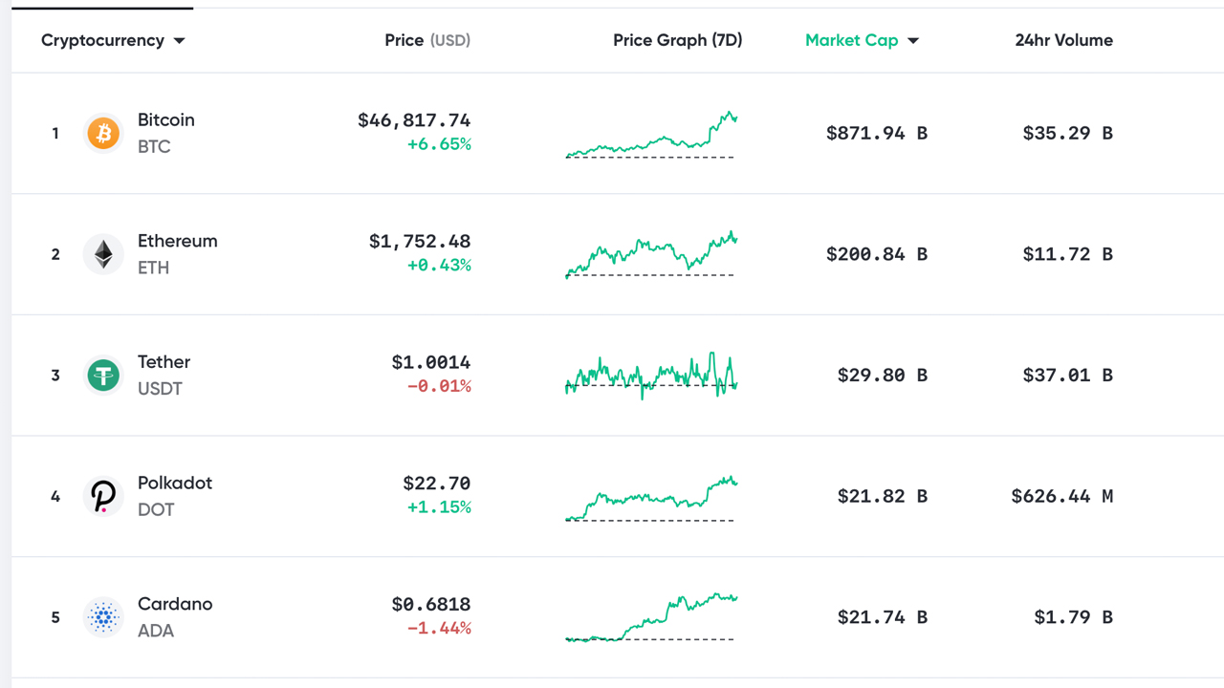Click market cap $21.74 B
Viewport: 1224px width, 688px height.
pos(883,617)
